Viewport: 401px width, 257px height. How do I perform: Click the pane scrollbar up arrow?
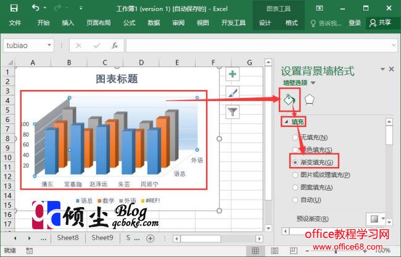click(389, 122)
